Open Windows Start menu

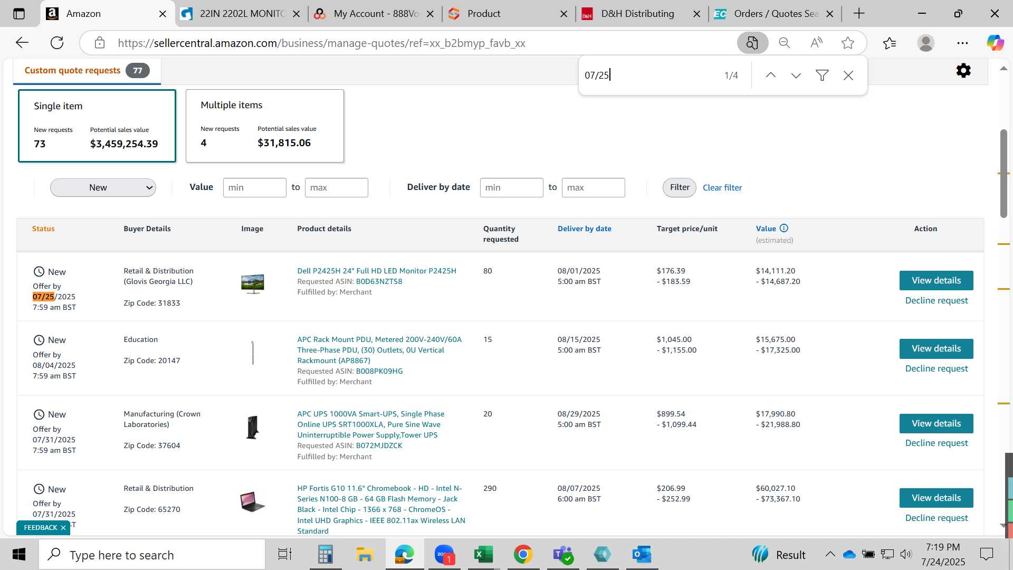19,555
